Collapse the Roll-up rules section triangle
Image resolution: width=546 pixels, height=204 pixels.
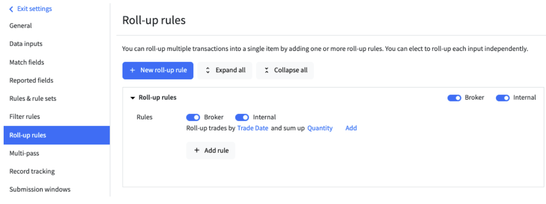pos(132,98)
